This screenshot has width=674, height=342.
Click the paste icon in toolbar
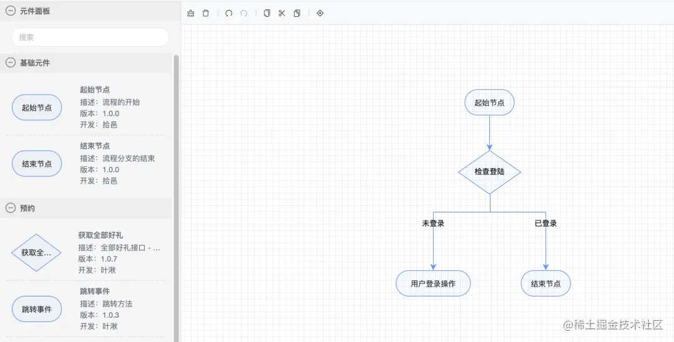click(x=297, y=13)
